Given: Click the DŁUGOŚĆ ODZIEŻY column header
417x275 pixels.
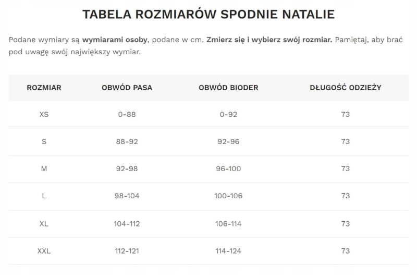Looking at the screenshot, I should click(345, 88).
